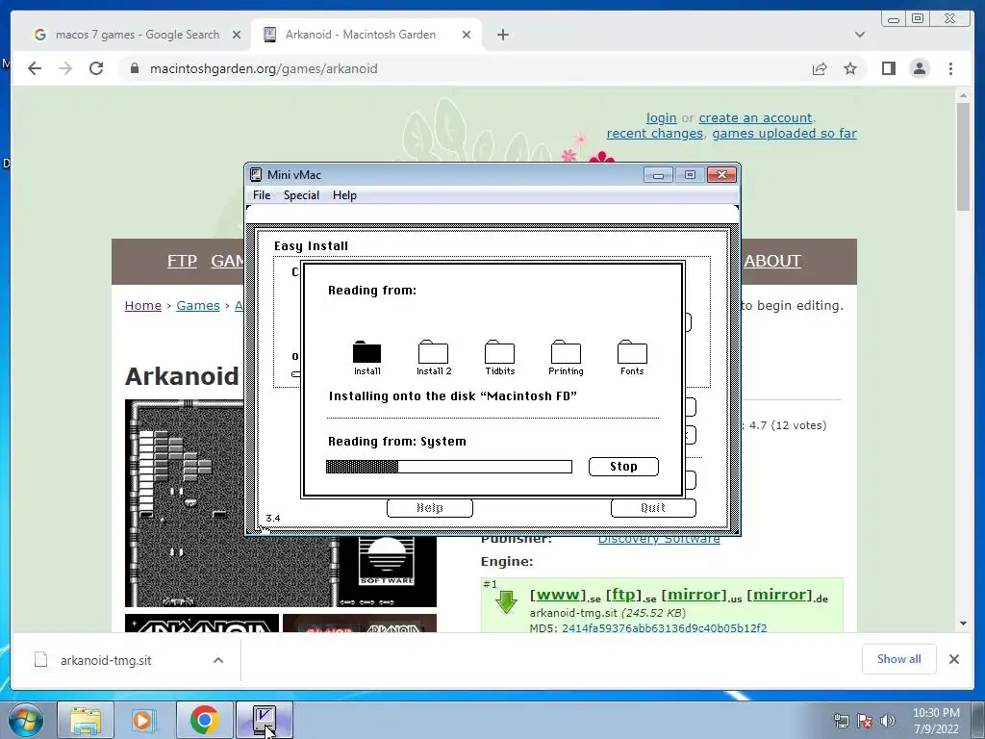Go to the Games breadcrumb
The height and width of the screenshot is (739, 985).
[198, 305]
